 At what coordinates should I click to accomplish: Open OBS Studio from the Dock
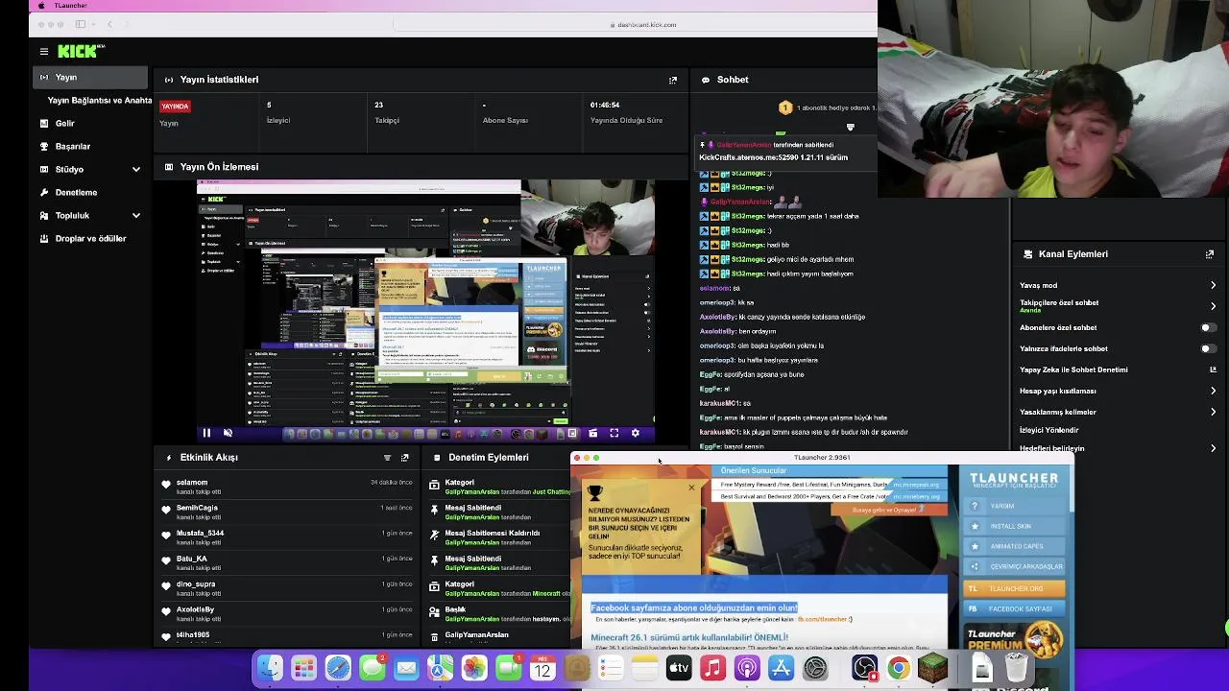(864, 668)
